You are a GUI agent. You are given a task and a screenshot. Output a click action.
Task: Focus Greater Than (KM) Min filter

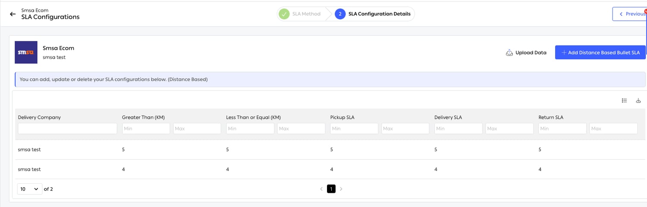146,128
